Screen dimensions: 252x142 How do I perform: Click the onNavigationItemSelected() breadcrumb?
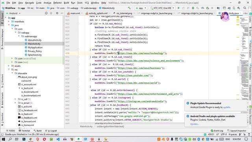(x=110, y=127)
